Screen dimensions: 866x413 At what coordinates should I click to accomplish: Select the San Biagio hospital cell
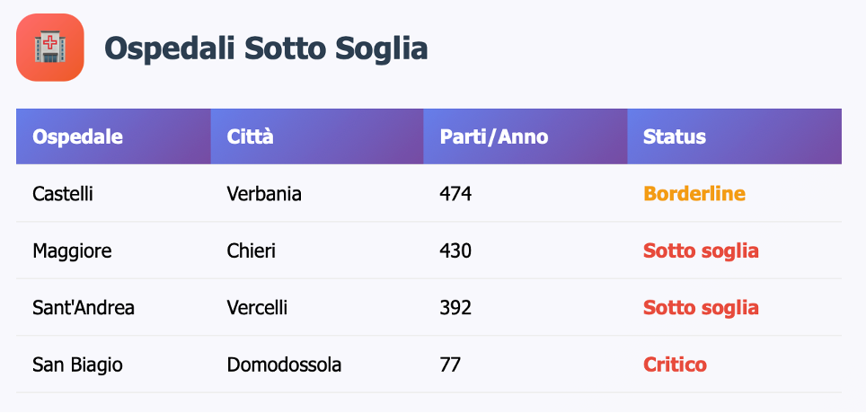(77, 365)
